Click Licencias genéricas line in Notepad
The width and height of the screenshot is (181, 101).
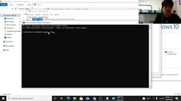(x=38, y=17)
